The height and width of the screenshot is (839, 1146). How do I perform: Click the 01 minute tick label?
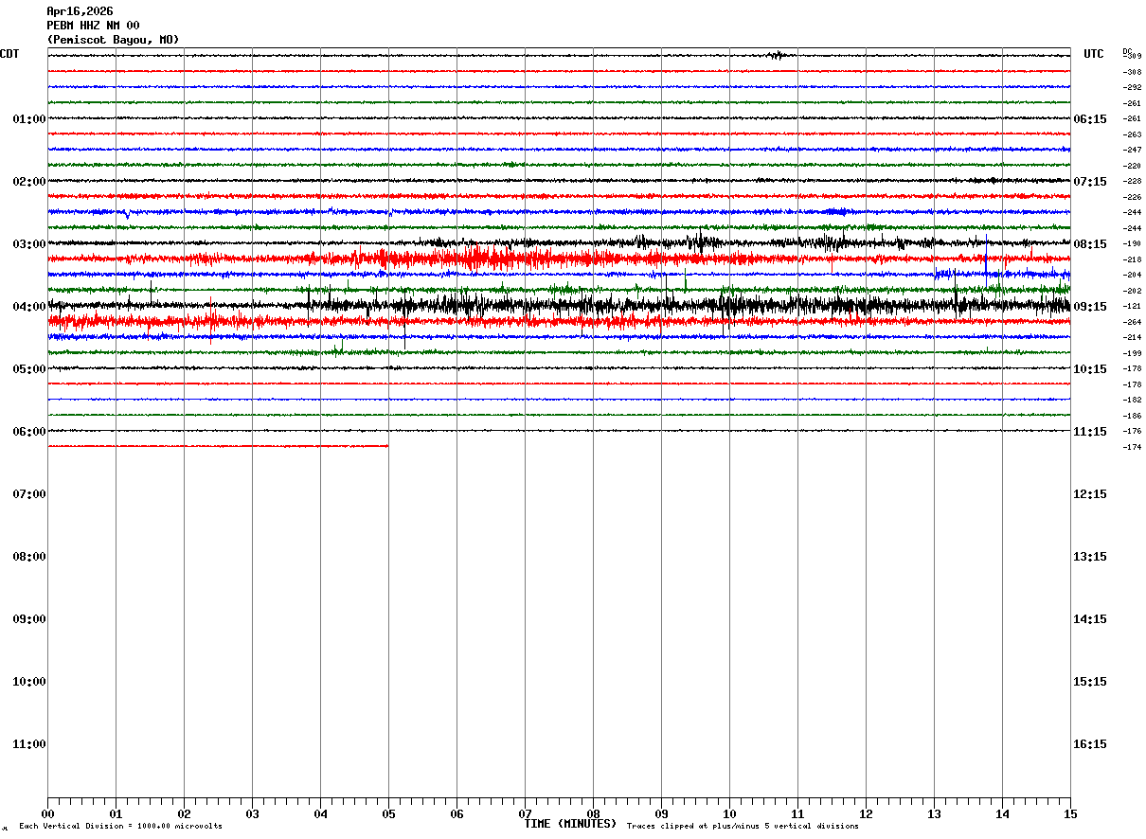click(116, 814)
